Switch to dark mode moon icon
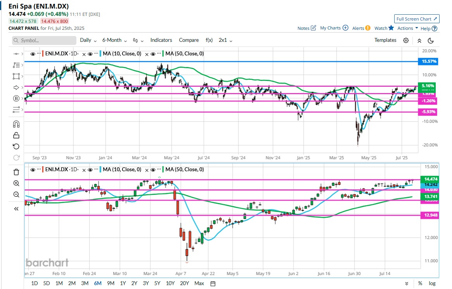The width and height of the screenshot is (452, 289). (x=431, y=41)
